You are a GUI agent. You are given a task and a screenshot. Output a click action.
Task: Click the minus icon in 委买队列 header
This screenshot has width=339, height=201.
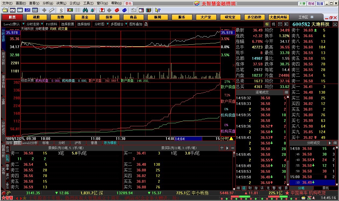(233, 148)
